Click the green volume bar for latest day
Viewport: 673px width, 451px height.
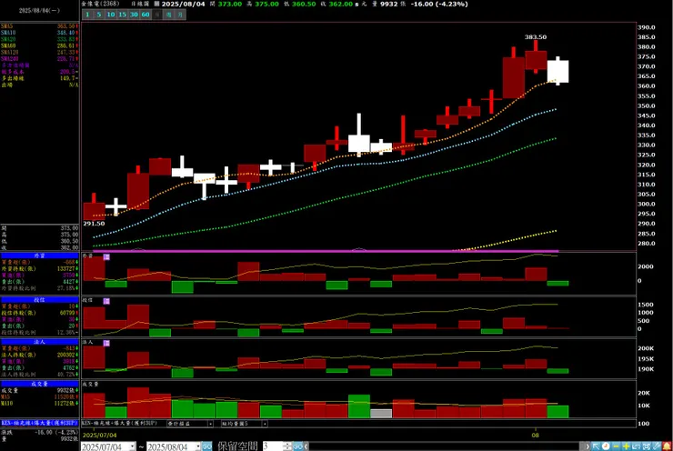coord(558,412)
